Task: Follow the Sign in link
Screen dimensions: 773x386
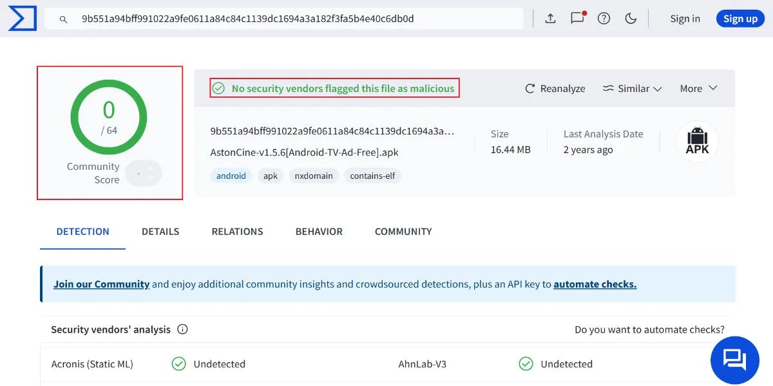Action: coord(685,19)
